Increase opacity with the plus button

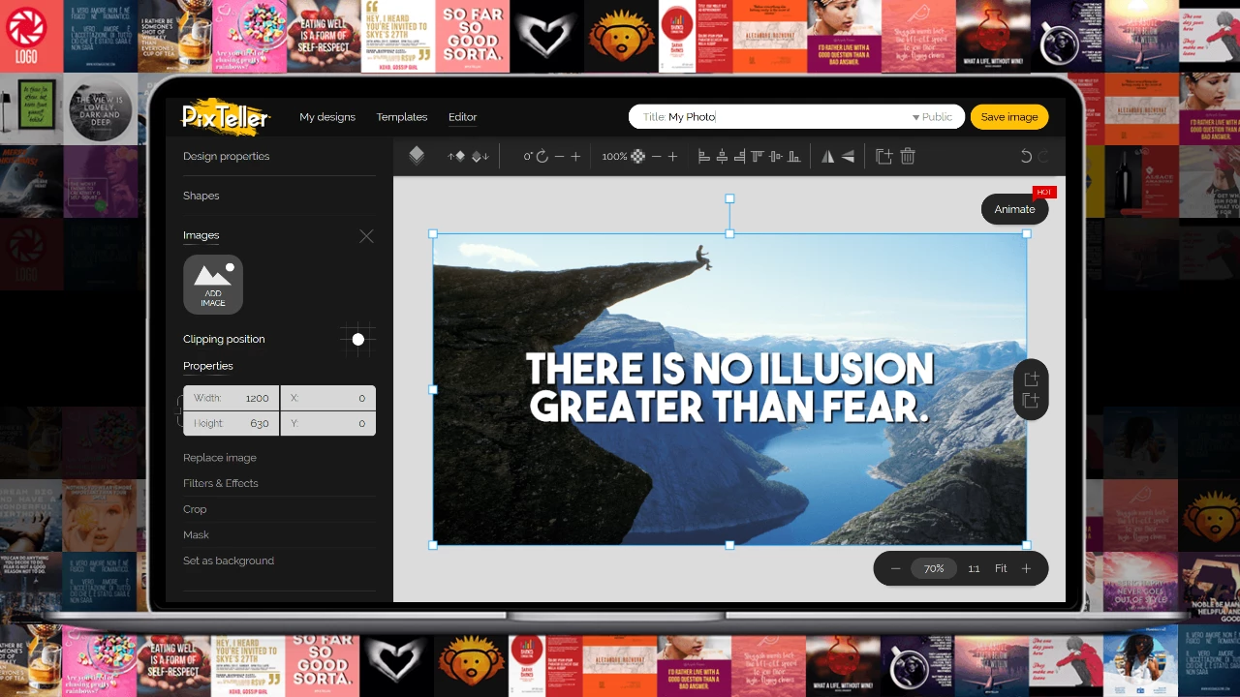coord(672,156)
